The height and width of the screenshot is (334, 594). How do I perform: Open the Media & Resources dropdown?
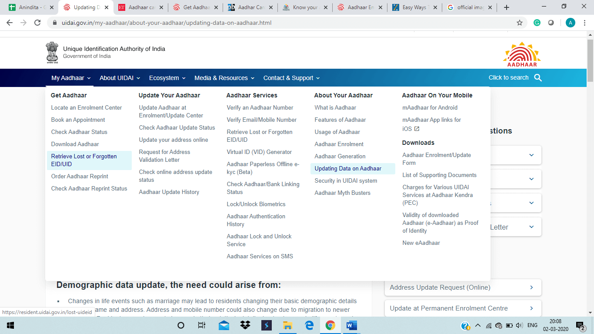[x=224, y=78]
